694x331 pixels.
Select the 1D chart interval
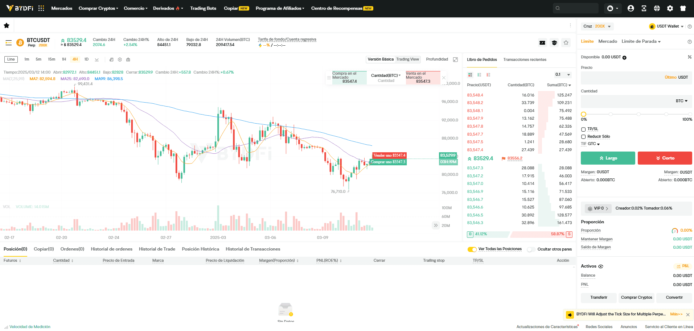click(x=86, y=59)
